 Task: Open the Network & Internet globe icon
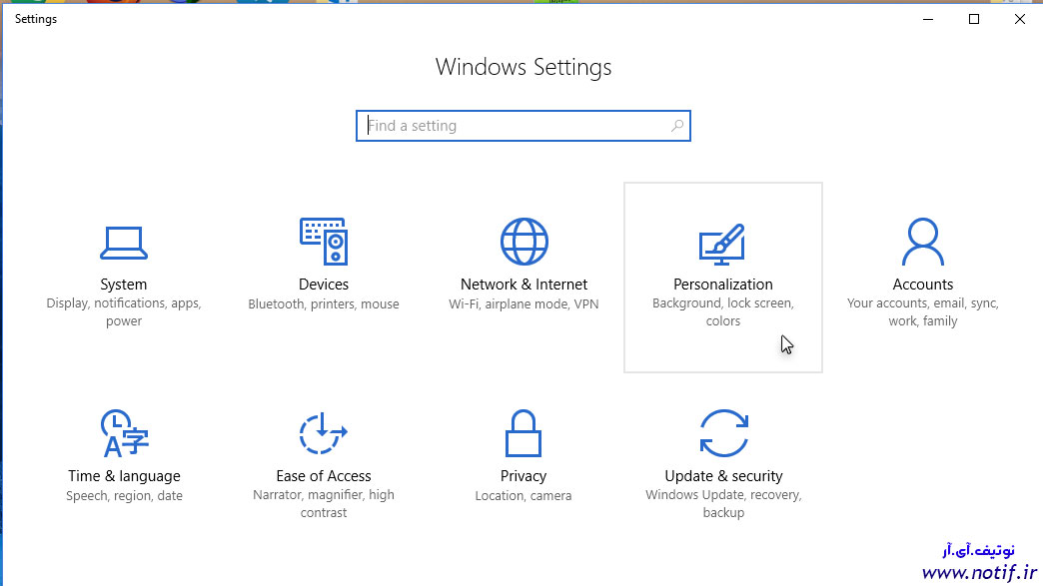click(523, 242)
